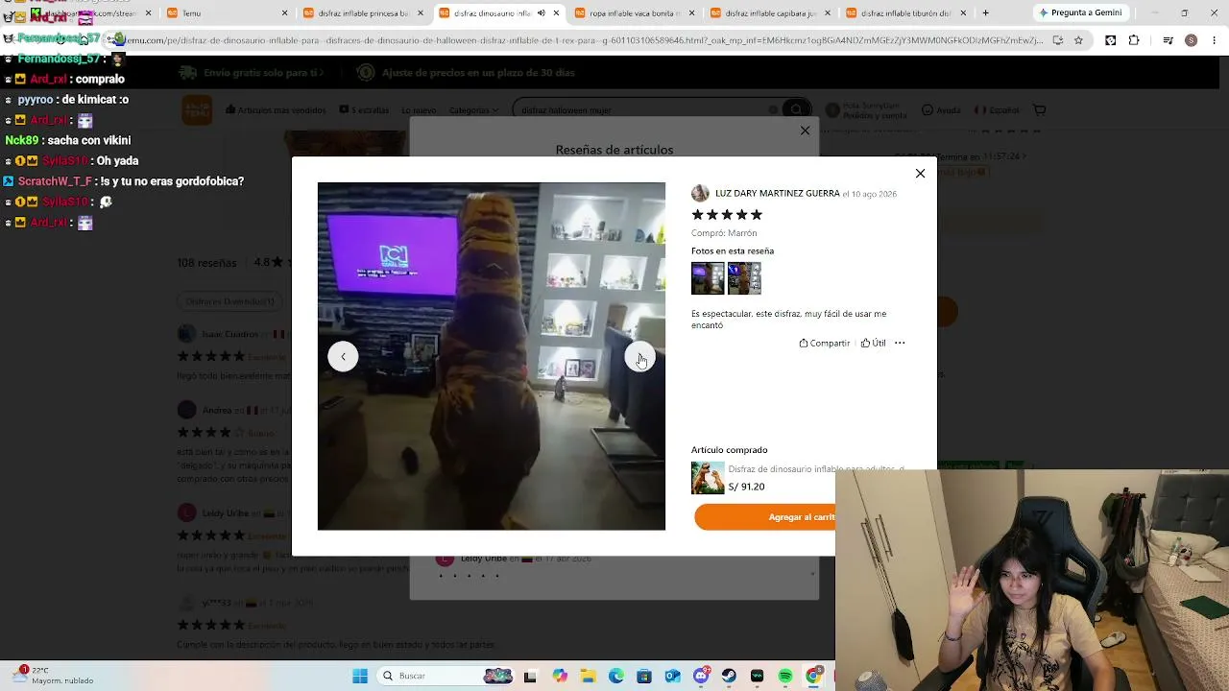Switch to the disfraz inflable tiburón tab
This screenshot has height=691, width=1229.
pyautogui.click(x=906, y=13)
